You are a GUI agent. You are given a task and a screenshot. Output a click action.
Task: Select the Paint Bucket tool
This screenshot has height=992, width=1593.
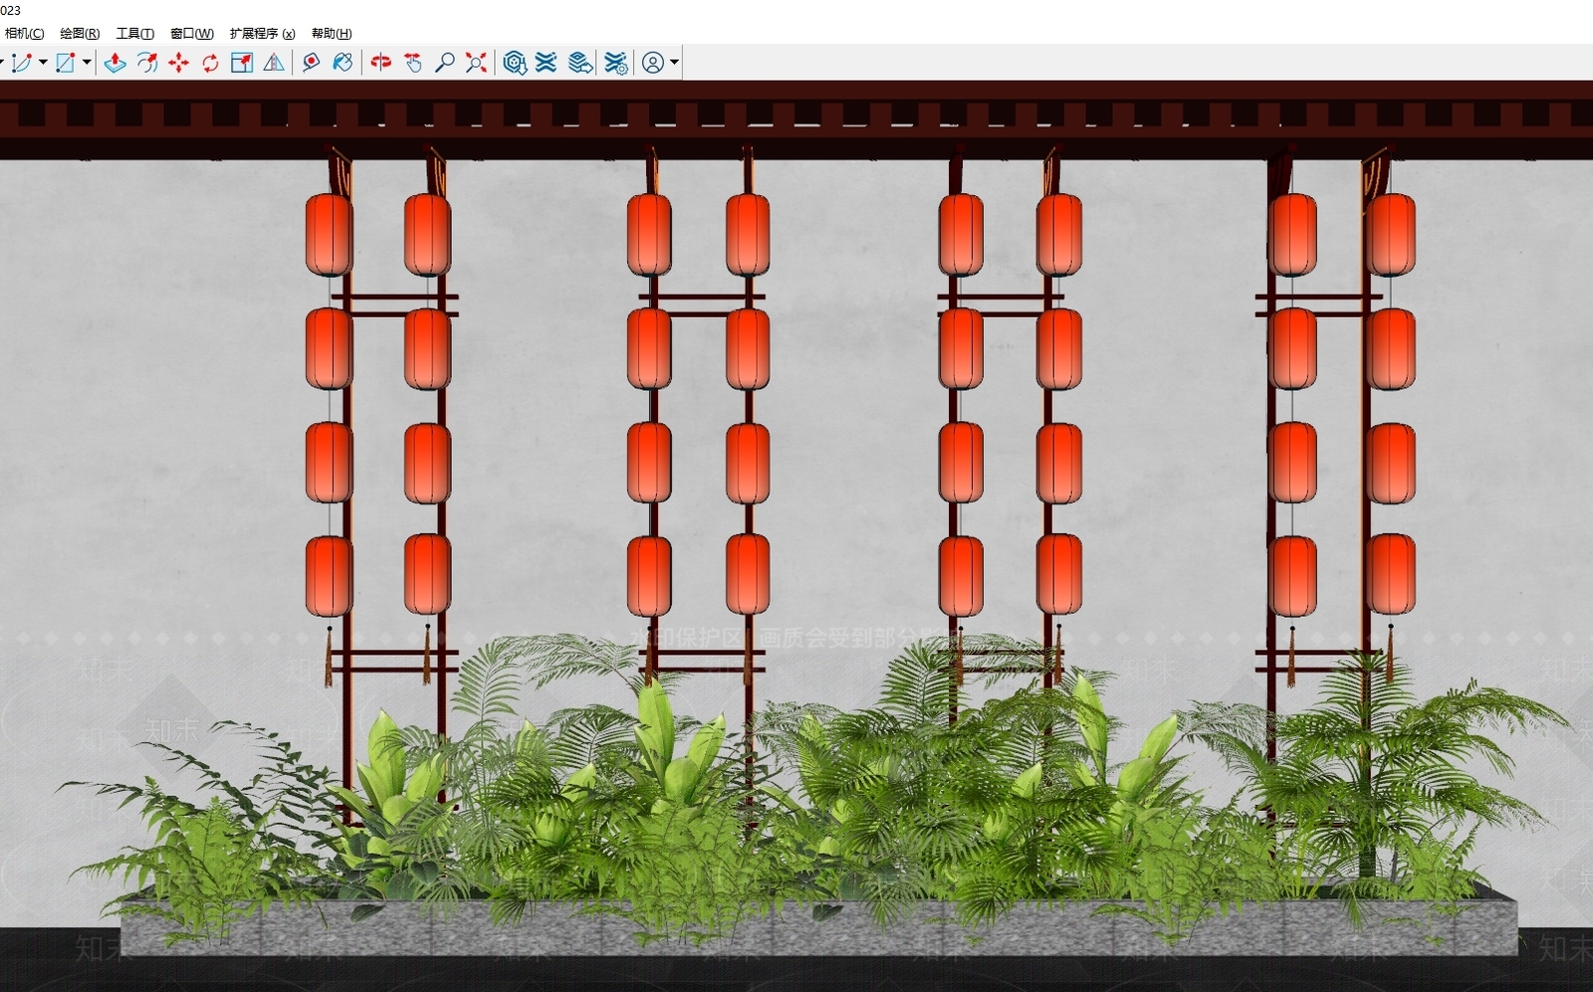pyautogui.click(x=342, y=63)
